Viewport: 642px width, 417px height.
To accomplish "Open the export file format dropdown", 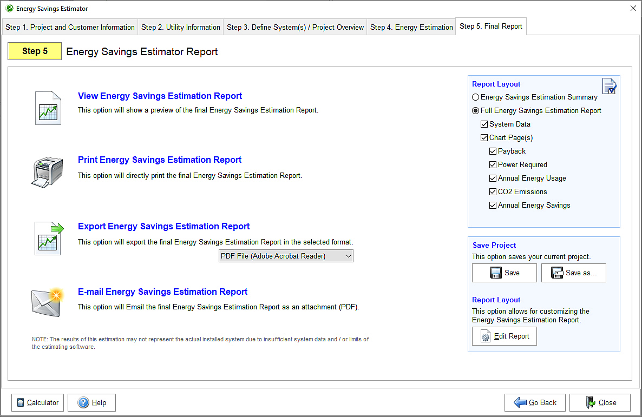I will click(286, 256).
